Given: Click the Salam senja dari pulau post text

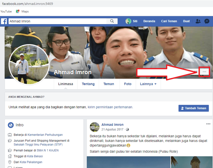Looking at the screenshot, I should pos(134,151).
